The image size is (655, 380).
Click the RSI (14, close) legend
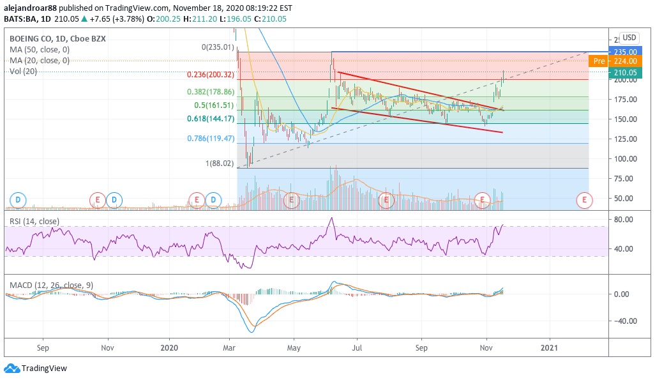34,221
